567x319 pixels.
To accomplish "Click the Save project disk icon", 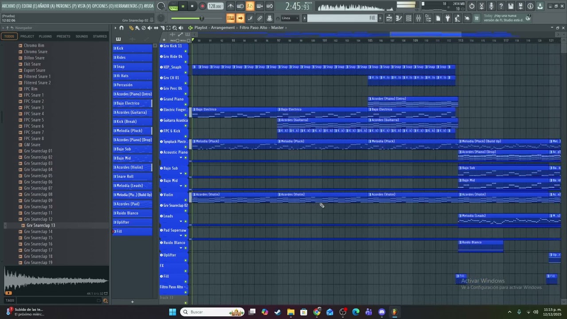I will pos(511,6).
